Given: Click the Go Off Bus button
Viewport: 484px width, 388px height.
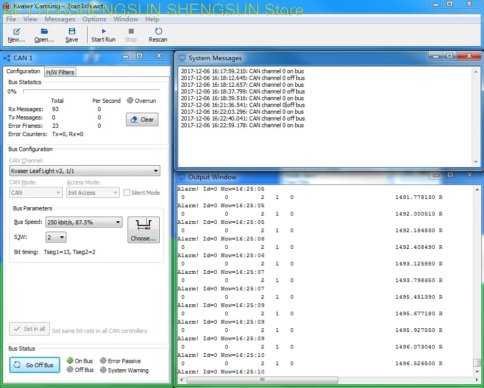Looking at the screenshot, I should tap(35, 365).
